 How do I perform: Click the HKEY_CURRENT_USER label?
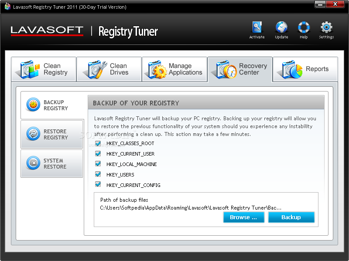[130, 154]
